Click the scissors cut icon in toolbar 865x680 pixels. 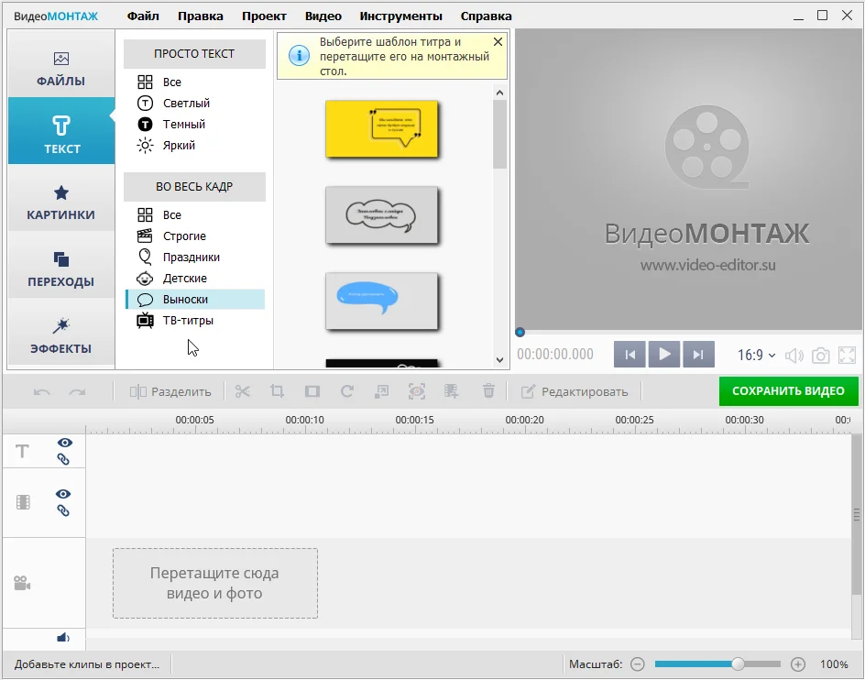243,391
